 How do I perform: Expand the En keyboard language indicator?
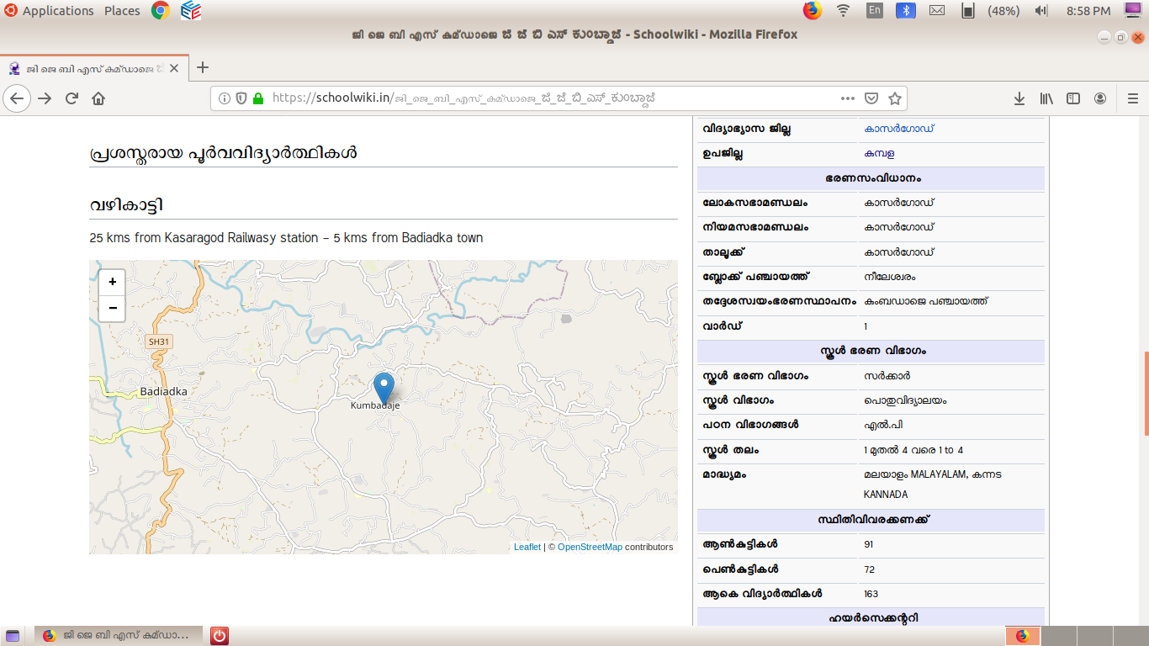click(x=875, y=11)
